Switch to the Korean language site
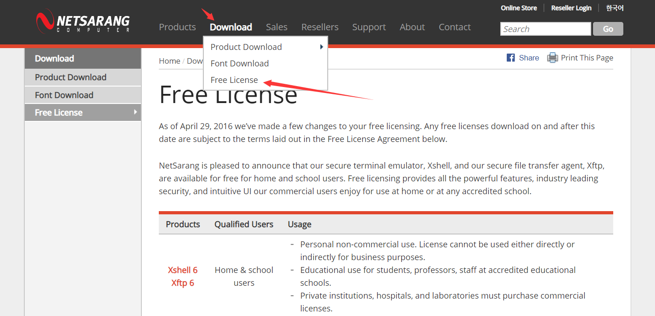The image size is (655, 316). coord(615,8)
